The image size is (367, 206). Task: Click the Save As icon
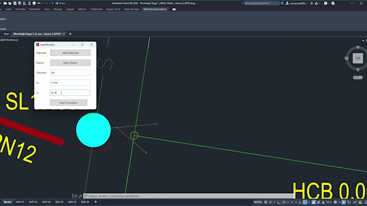[19, 3]
